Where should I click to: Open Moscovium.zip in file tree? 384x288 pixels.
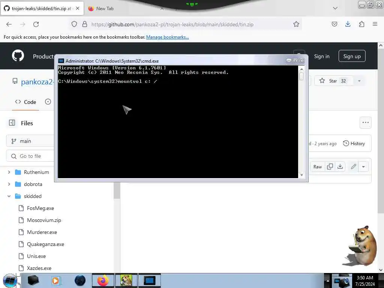coord(44,220)
